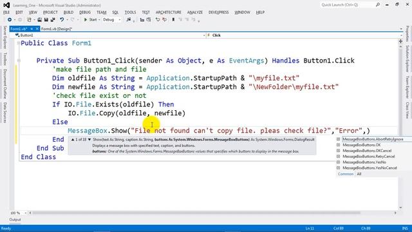Collapse the Public Class Form1 outline
Viewport: 412px width, 232px height.
pos(19,43)
